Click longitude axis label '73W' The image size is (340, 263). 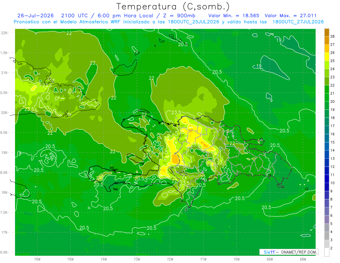pyautogui.click(x=137, y=259)
